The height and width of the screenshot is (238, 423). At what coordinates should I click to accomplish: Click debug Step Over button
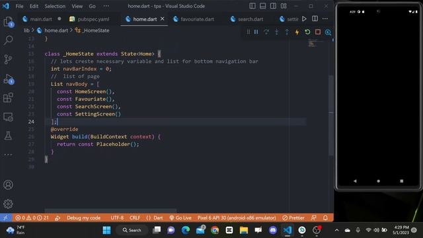(266, 32)
